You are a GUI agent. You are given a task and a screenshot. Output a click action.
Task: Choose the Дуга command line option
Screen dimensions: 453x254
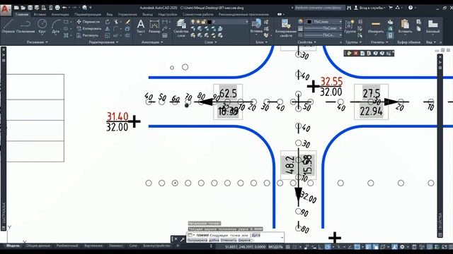(256, 235)
